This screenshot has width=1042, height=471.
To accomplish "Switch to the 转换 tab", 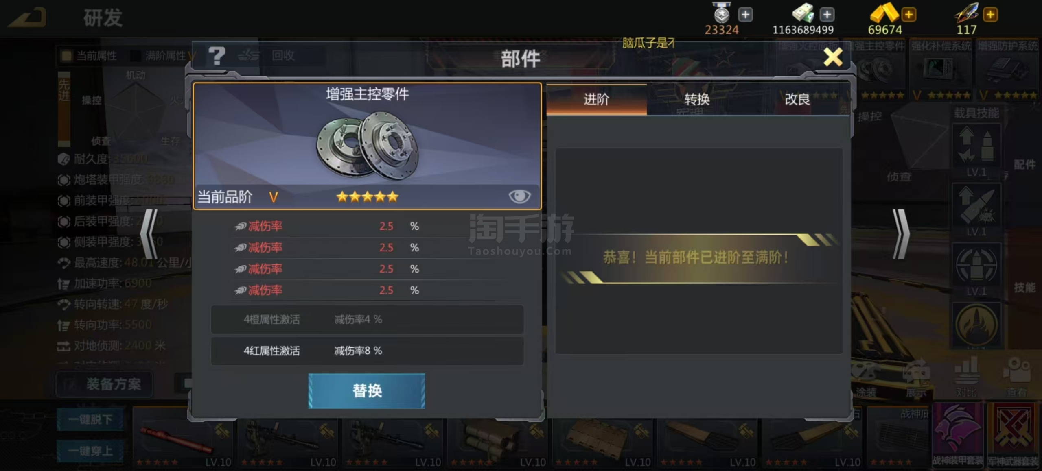I will point(697,99).
